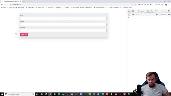The width and height of the screenshot is (171, 96).
Task: Open the zoom magnifier icon in the address bar
Action: click(133, 5)
